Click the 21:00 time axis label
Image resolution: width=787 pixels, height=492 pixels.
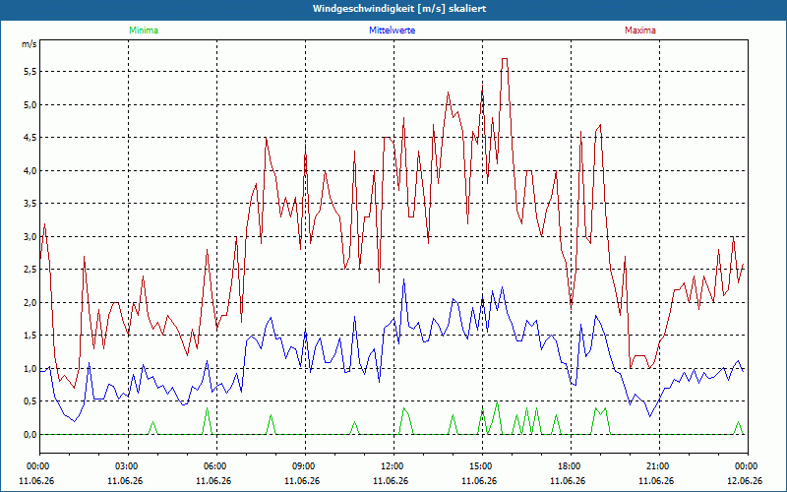659,466
